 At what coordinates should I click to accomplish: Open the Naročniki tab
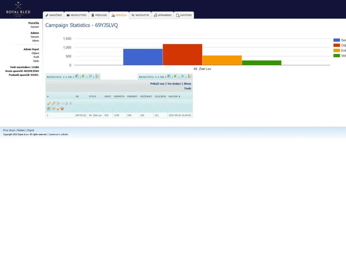pyautogui.click(x=53, y=15)
